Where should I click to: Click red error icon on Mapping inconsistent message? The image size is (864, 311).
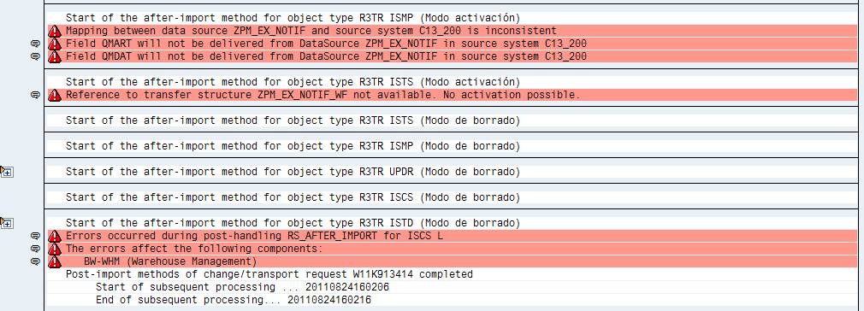[55, 31]
